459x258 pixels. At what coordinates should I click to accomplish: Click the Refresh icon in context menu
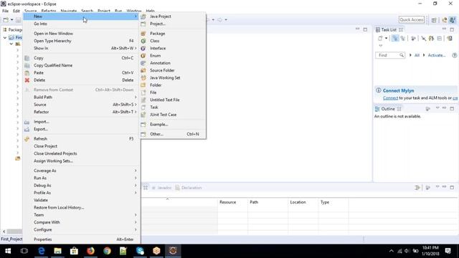pos(27,138)
